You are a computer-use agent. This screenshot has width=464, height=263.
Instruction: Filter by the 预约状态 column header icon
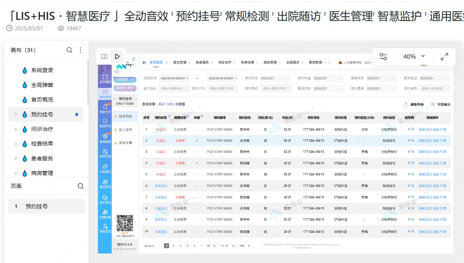tap(169, 116)
